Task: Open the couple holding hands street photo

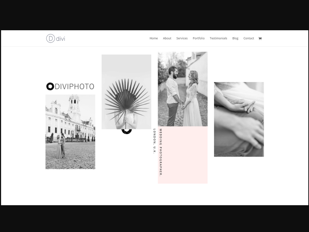Action: pos(183,89)
